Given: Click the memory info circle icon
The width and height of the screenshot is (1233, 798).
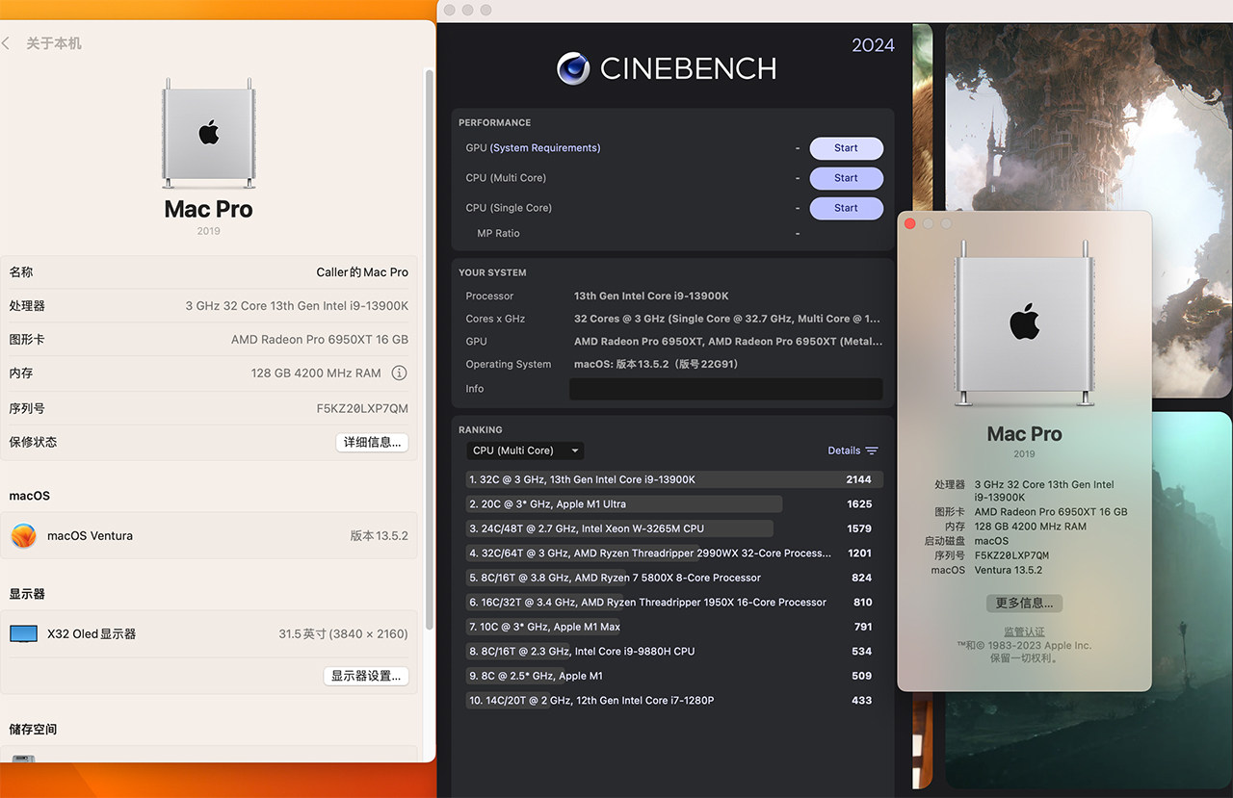Looking at the screenshot, I should click(399, 373).
